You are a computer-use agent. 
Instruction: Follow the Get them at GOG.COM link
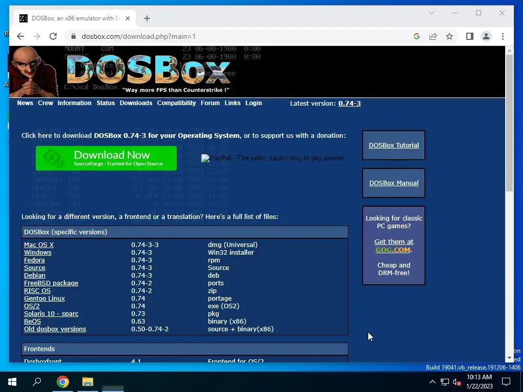(x=394, y=246)
